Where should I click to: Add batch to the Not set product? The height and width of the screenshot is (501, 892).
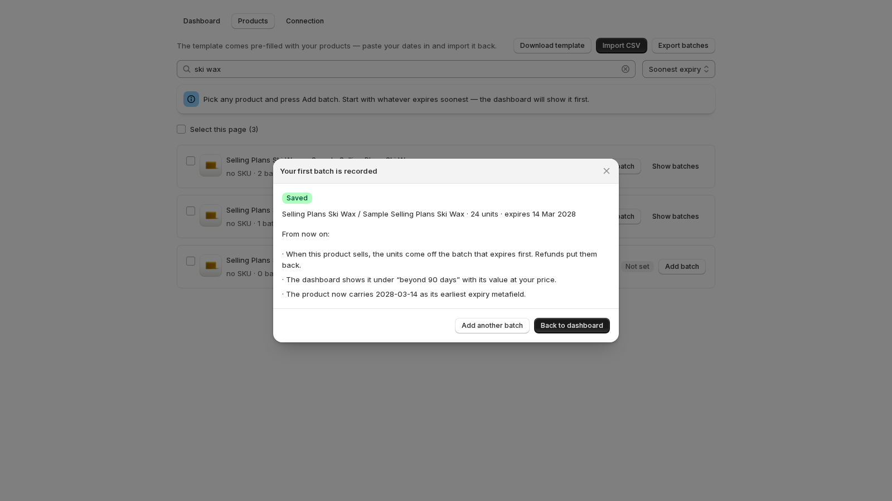point(682,267)
